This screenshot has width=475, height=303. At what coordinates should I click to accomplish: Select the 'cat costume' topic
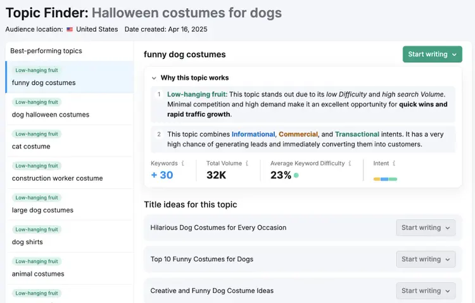(x=70, y=141)
